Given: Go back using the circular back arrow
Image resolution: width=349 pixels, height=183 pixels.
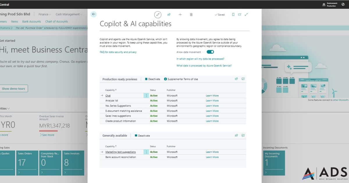Looking at the screenshot, I should coord(94,14).
